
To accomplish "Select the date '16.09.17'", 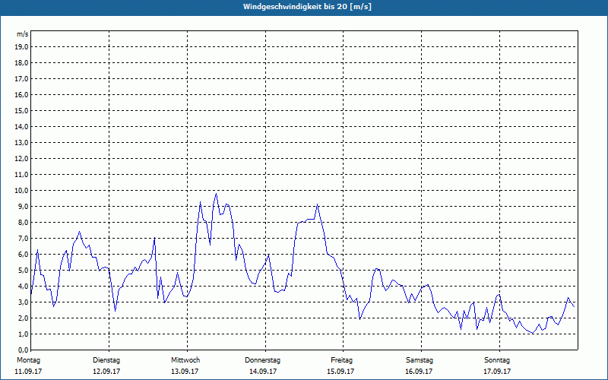I will coord(419,372).
